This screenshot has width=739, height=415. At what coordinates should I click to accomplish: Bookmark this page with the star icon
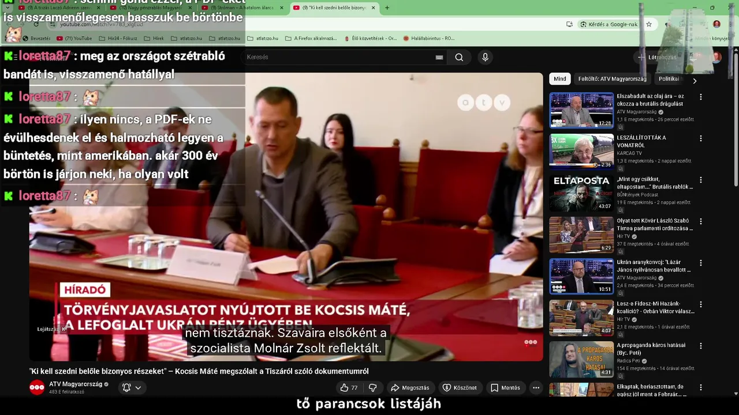point(649,24)
